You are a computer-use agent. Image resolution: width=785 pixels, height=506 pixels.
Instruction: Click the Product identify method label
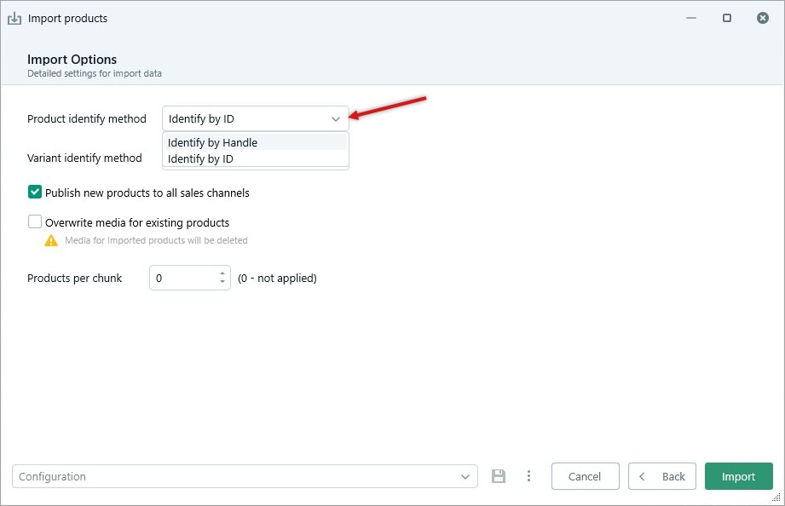click(x=87, y=119)
